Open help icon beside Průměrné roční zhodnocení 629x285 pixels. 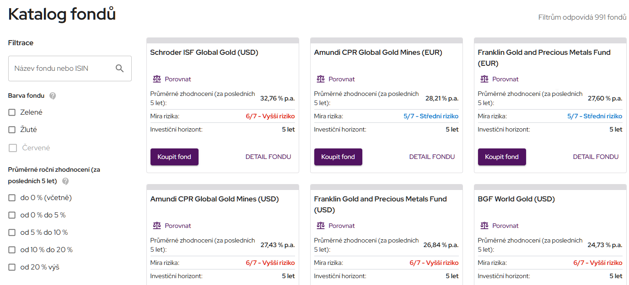65,181
